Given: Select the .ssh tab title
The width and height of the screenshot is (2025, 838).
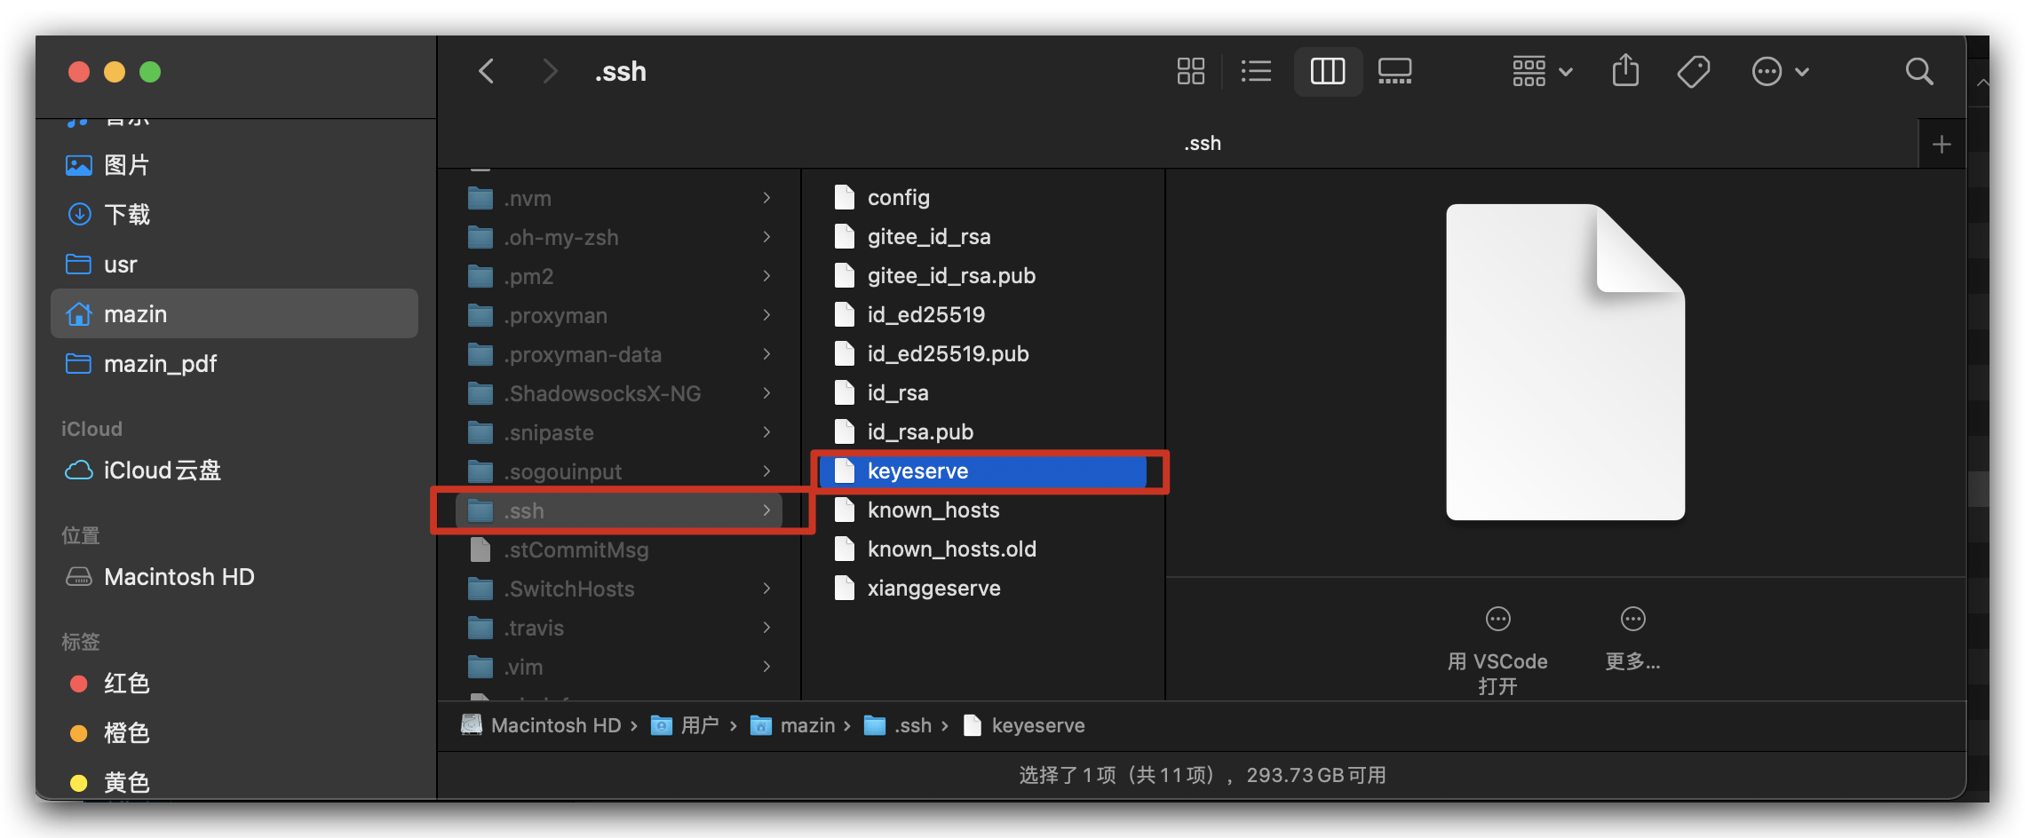Looking at the screenshot, I should [x=1203, y=143].
